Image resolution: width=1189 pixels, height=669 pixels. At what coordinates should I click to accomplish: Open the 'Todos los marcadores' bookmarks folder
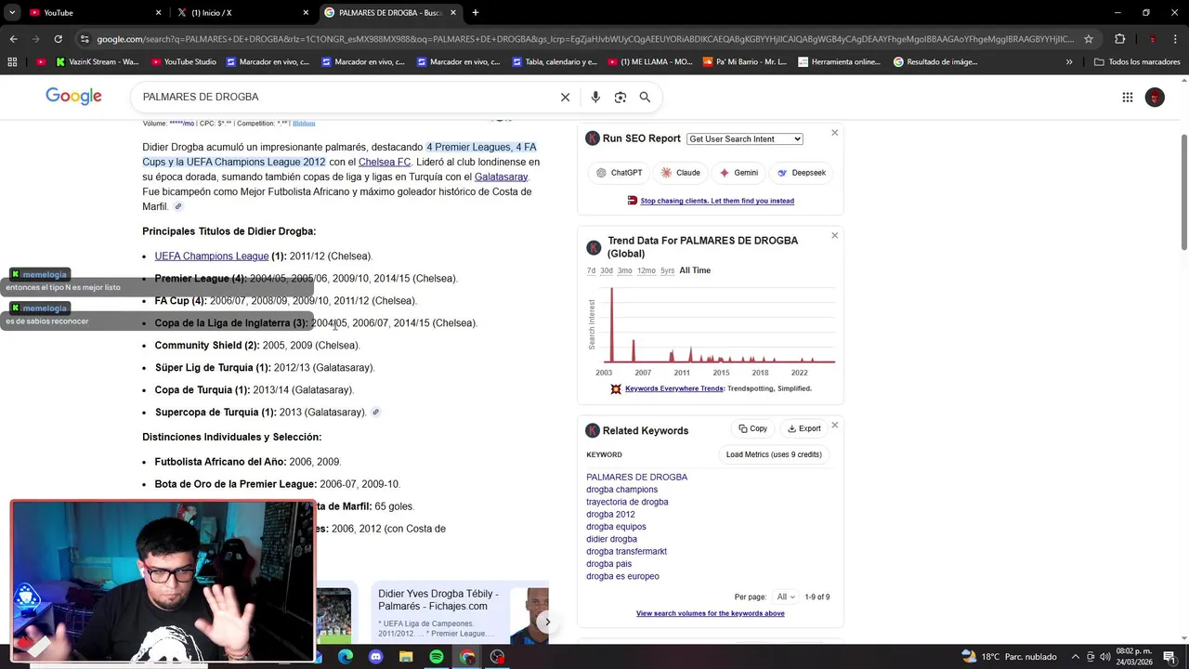click(1137, 62)
